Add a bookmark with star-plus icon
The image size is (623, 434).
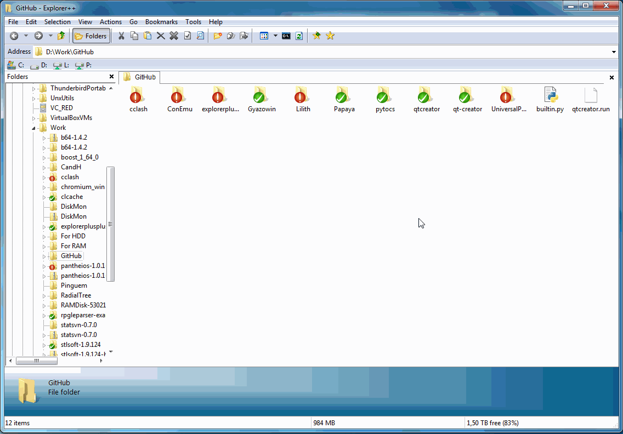point(316,36)
